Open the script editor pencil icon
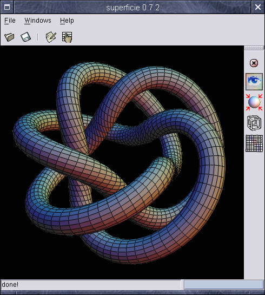265x295 pixels. click(51, 37)
